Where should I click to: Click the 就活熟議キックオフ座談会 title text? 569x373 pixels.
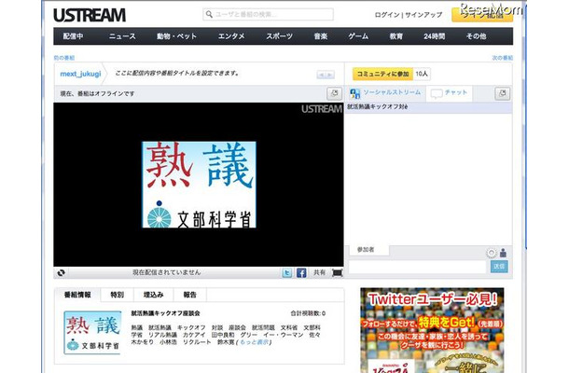165,313
